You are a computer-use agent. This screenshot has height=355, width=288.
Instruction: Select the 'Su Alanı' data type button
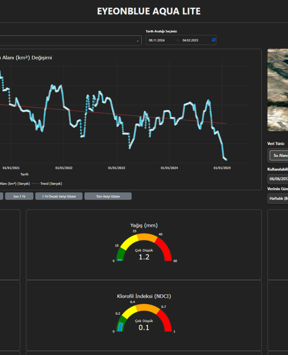point(279,156)
